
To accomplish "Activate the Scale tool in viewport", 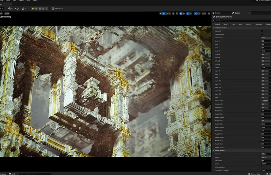I will coord(169,13).
